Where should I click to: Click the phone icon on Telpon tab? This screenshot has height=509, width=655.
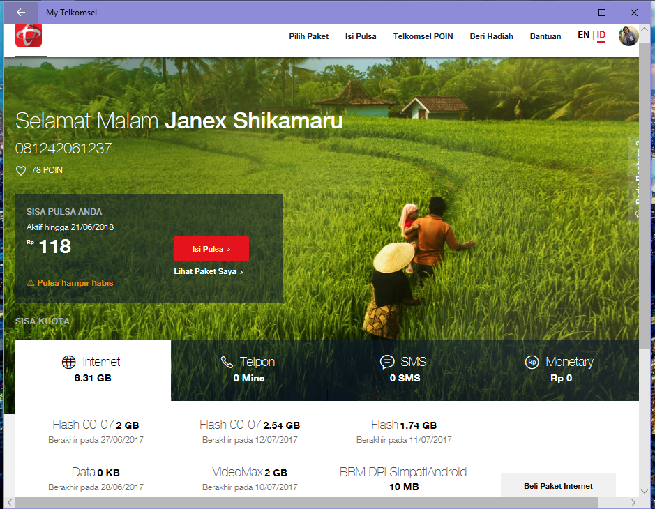227,362
